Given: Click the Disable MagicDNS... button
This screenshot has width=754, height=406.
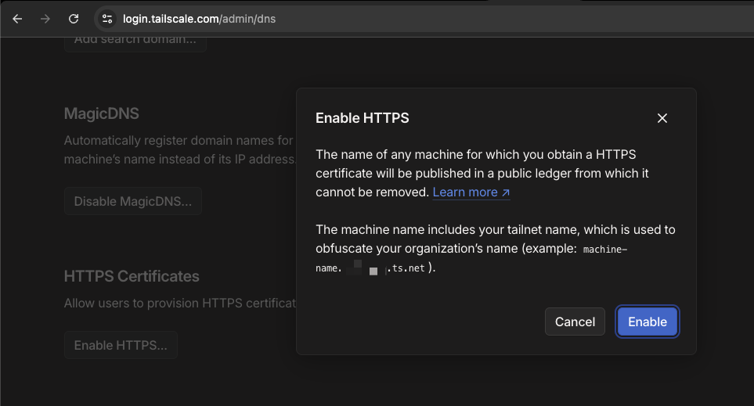Looking at the screenshot, I should 133,201.
